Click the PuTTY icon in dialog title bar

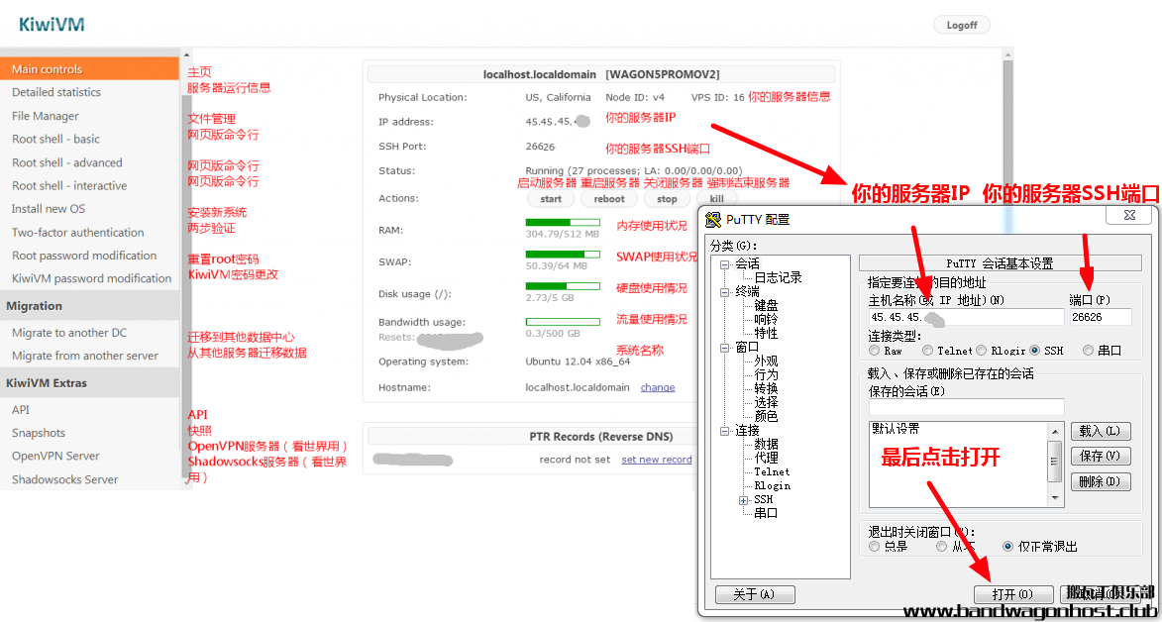[713, 220]
